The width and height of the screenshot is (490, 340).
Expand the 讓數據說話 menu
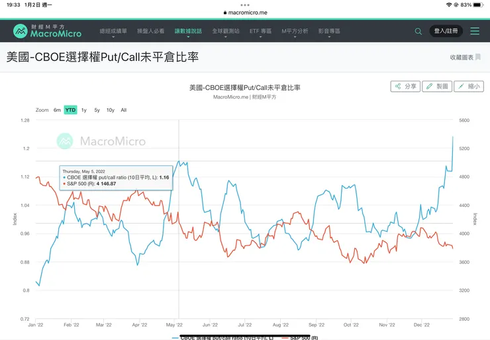point(188,32)
